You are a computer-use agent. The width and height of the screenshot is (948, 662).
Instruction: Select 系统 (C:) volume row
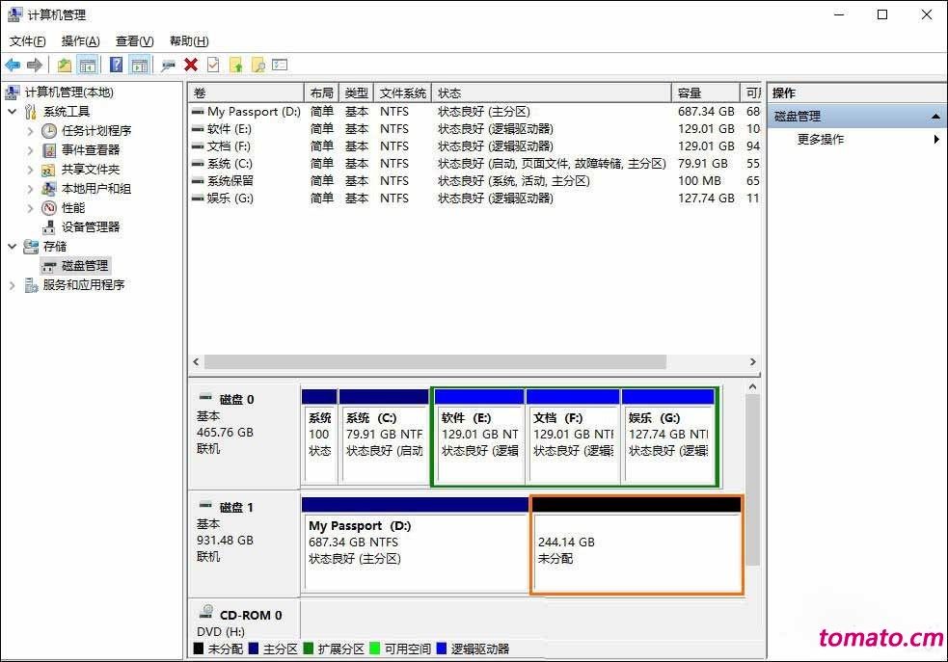(x=474, y=164)
